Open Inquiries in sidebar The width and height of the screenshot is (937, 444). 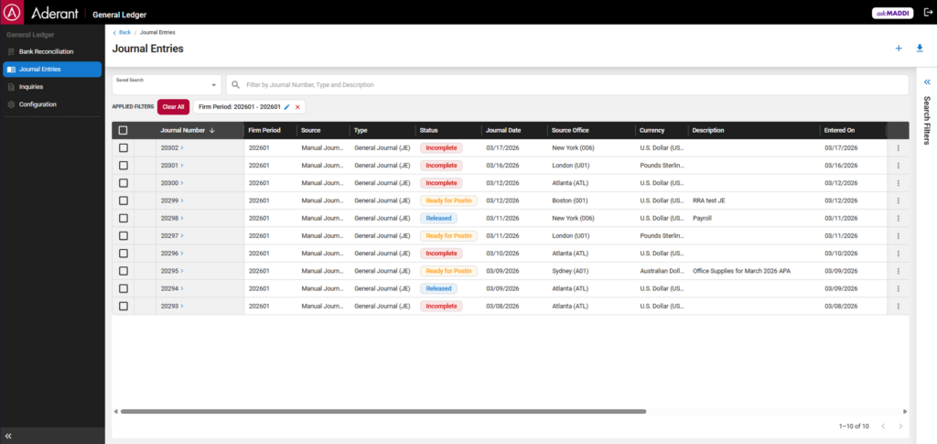coord(52,87)
